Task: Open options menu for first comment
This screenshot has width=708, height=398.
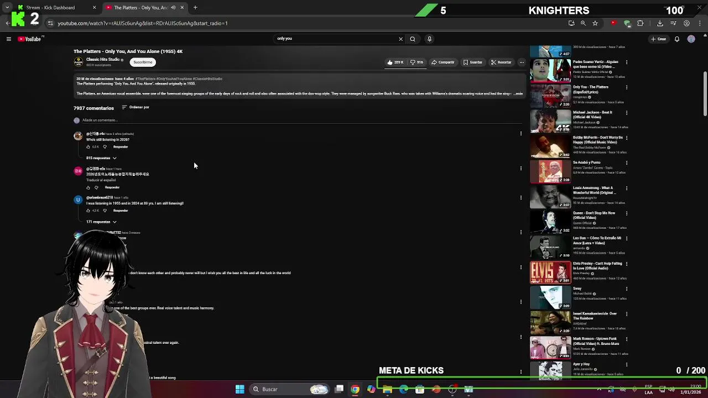Action: click(520, 133)
